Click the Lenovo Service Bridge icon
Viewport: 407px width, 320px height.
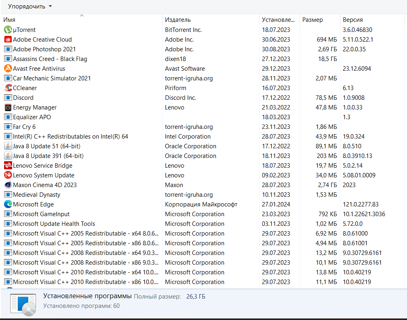point(8,166)
